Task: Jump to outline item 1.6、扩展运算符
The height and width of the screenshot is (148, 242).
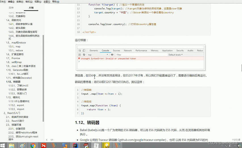Action: coord(15,54)
